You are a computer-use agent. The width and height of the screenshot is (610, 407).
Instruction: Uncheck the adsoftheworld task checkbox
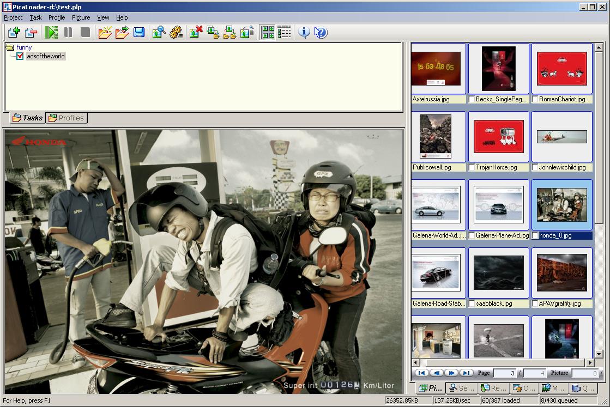(20, 56)
